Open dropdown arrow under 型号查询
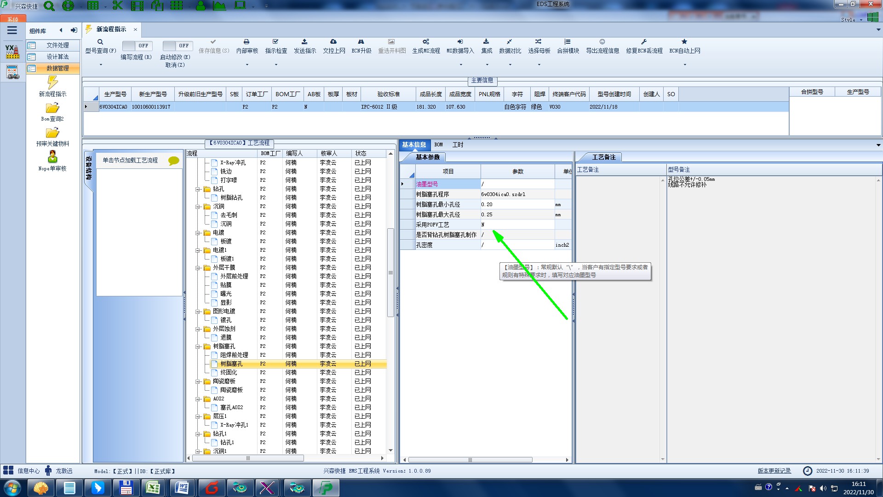Screen dimensions: 883x497 point(101,64)
